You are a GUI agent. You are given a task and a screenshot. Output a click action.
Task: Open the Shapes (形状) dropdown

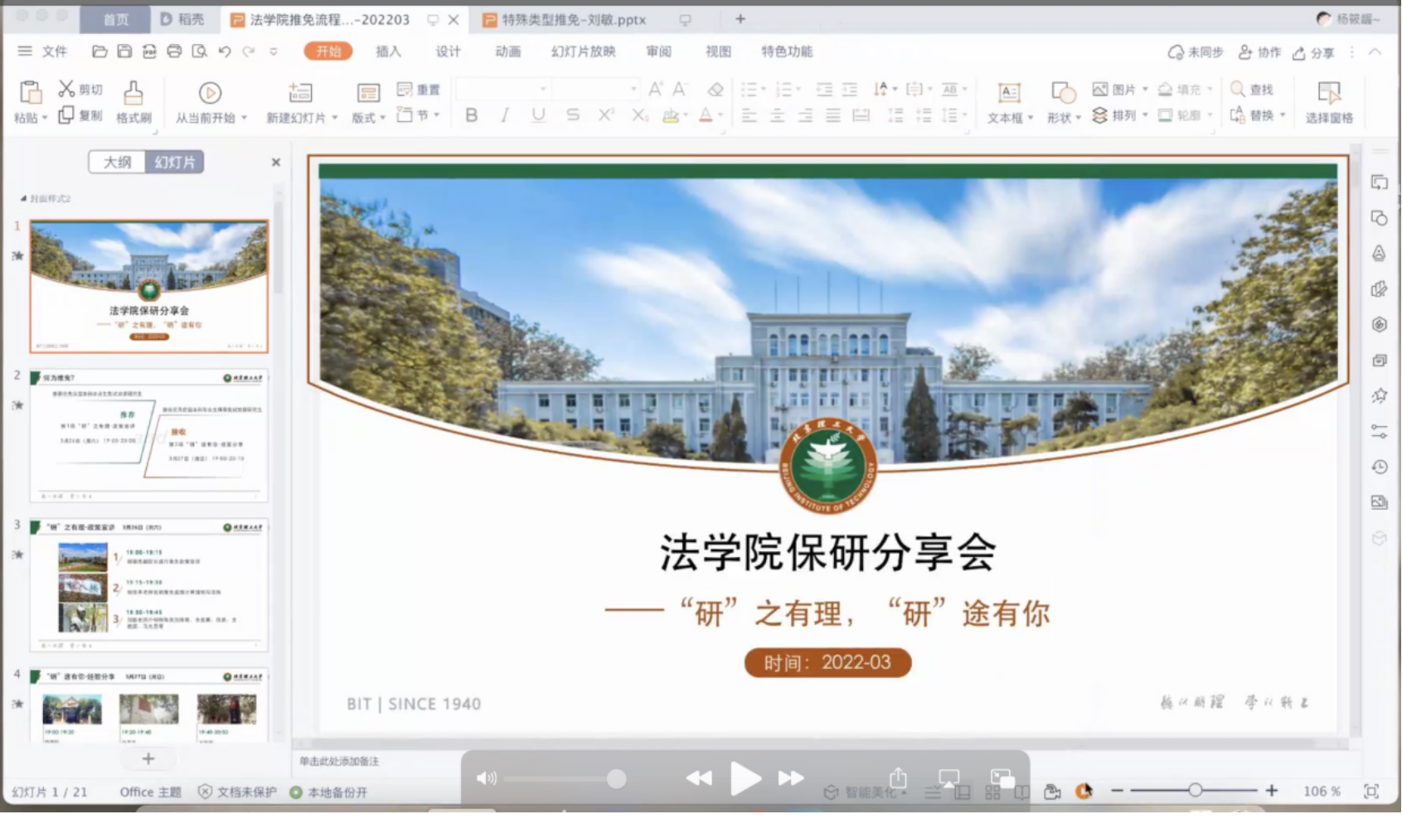pos(1078,118)
